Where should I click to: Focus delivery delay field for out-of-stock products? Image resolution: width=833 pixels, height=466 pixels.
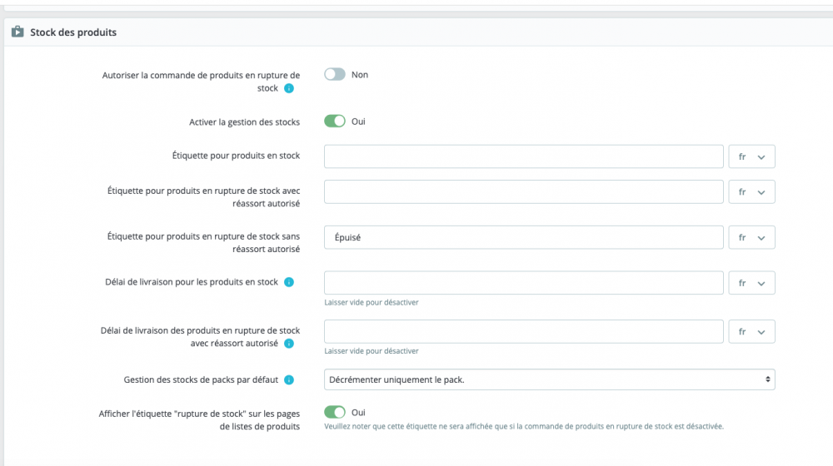tap(523, 331)
